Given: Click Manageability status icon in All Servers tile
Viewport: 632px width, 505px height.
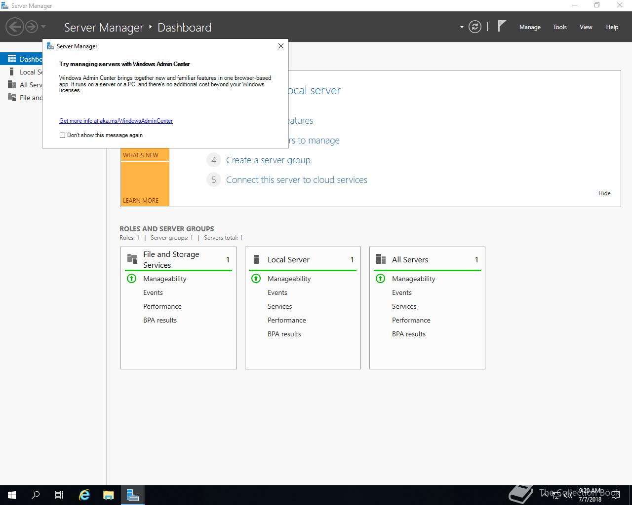Looking at the screenshot, I should pos(381,279).
